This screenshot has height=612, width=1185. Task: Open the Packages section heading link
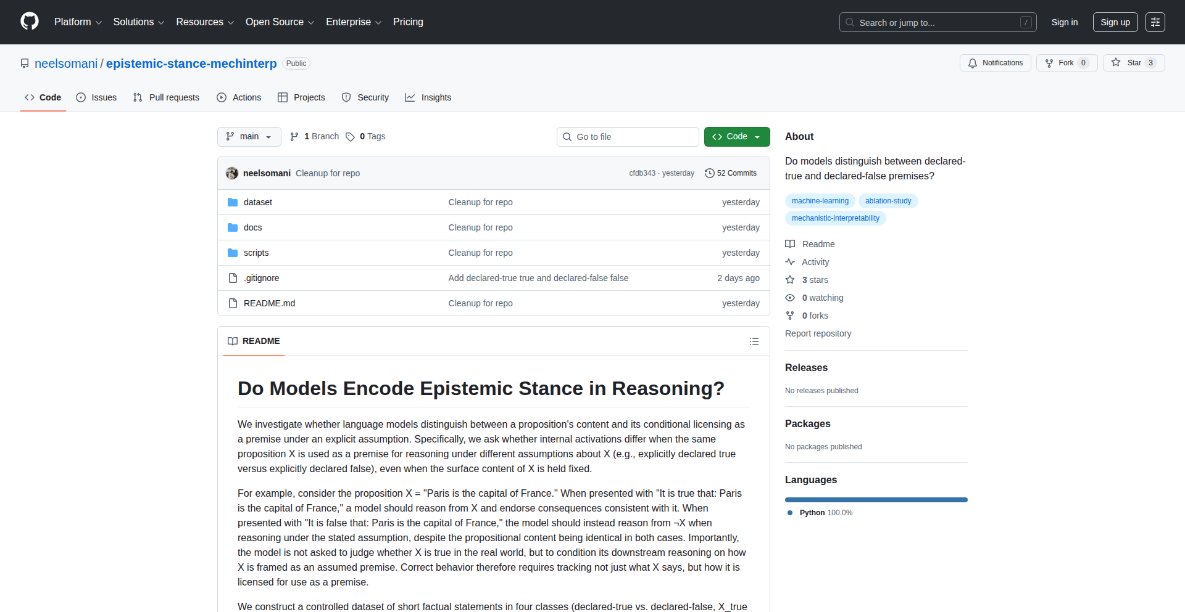tap(807, 424)
